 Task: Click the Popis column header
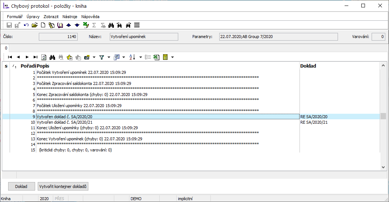tap(43, 66)
